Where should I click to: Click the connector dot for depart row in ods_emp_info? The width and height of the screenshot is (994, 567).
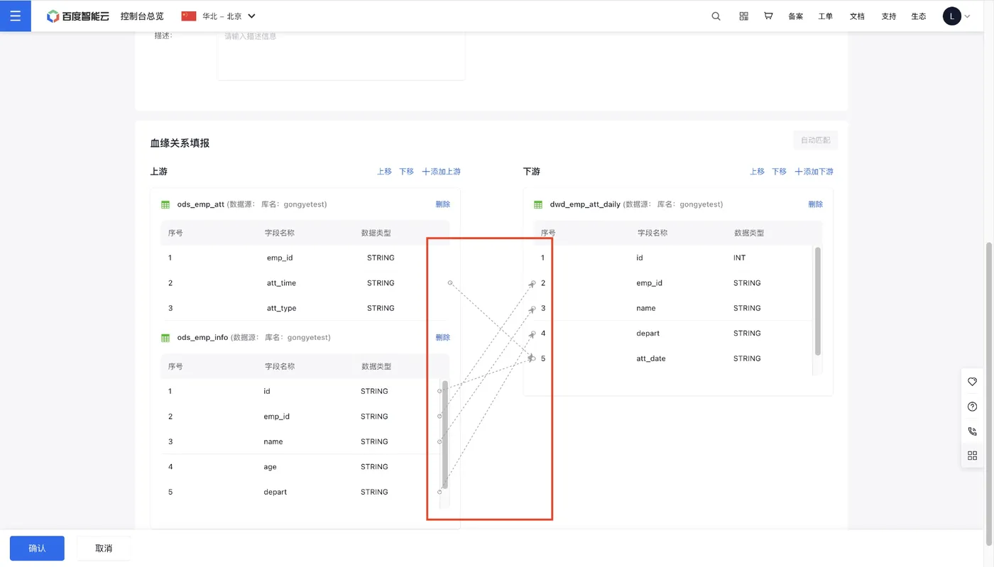(x=439, y=492)
